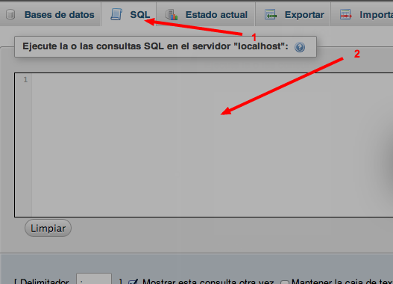
Task: Click the Limpiar button
Action: [48, 228]
